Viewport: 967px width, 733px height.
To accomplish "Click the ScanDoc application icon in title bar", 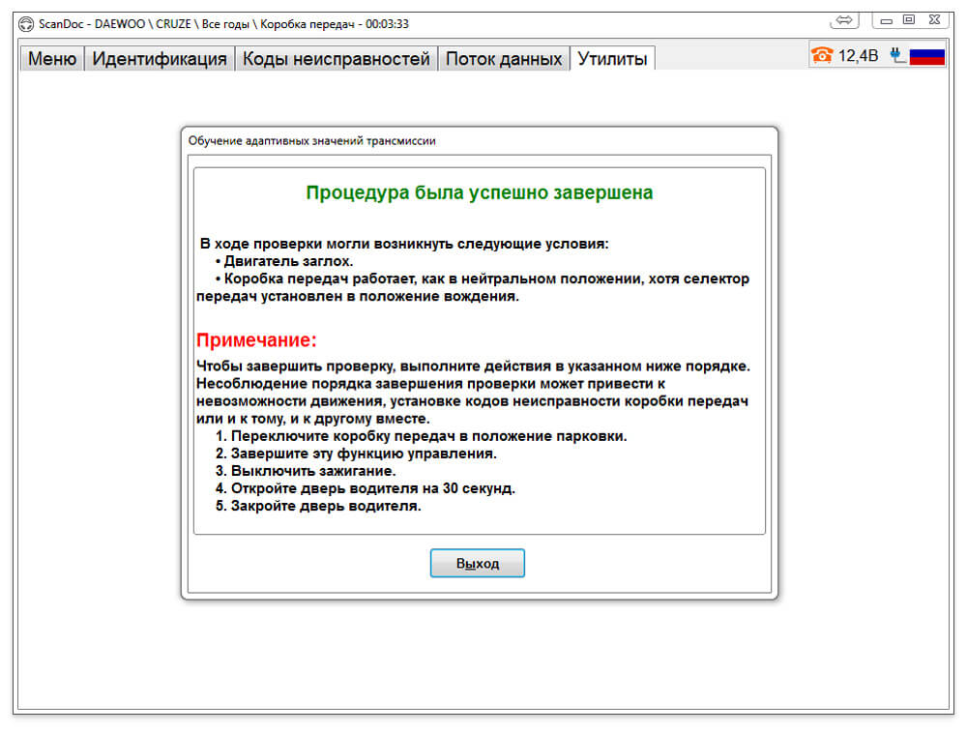I will [x=26, y=24].
